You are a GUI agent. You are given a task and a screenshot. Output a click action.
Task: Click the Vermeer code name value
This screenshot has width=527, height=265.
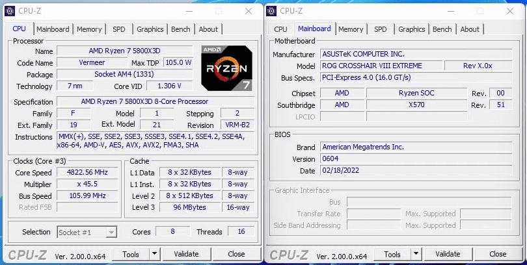coord(92,62)
